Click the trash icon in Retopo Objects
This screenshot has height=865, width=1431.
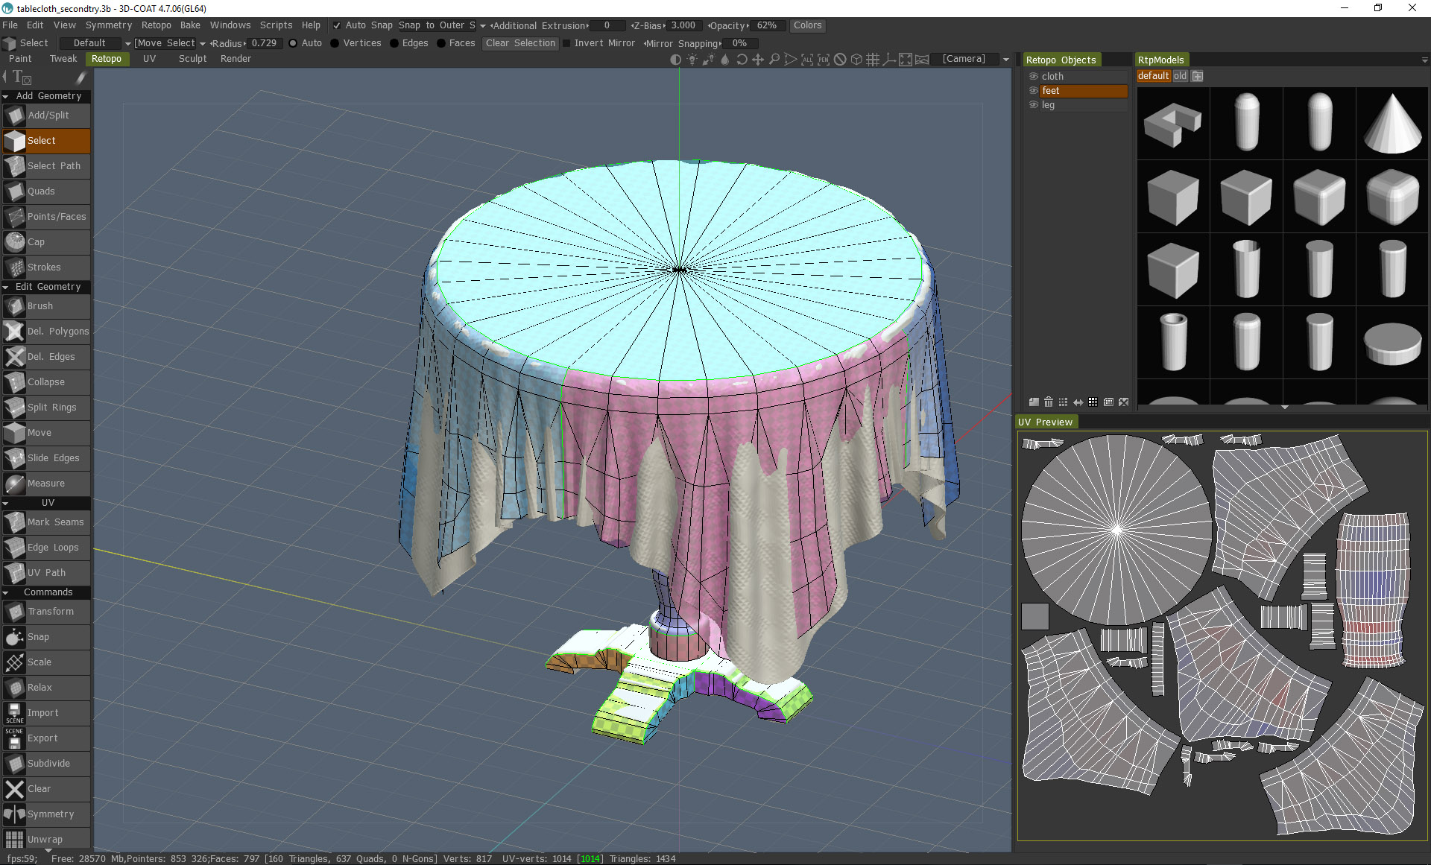point(1049,402)
